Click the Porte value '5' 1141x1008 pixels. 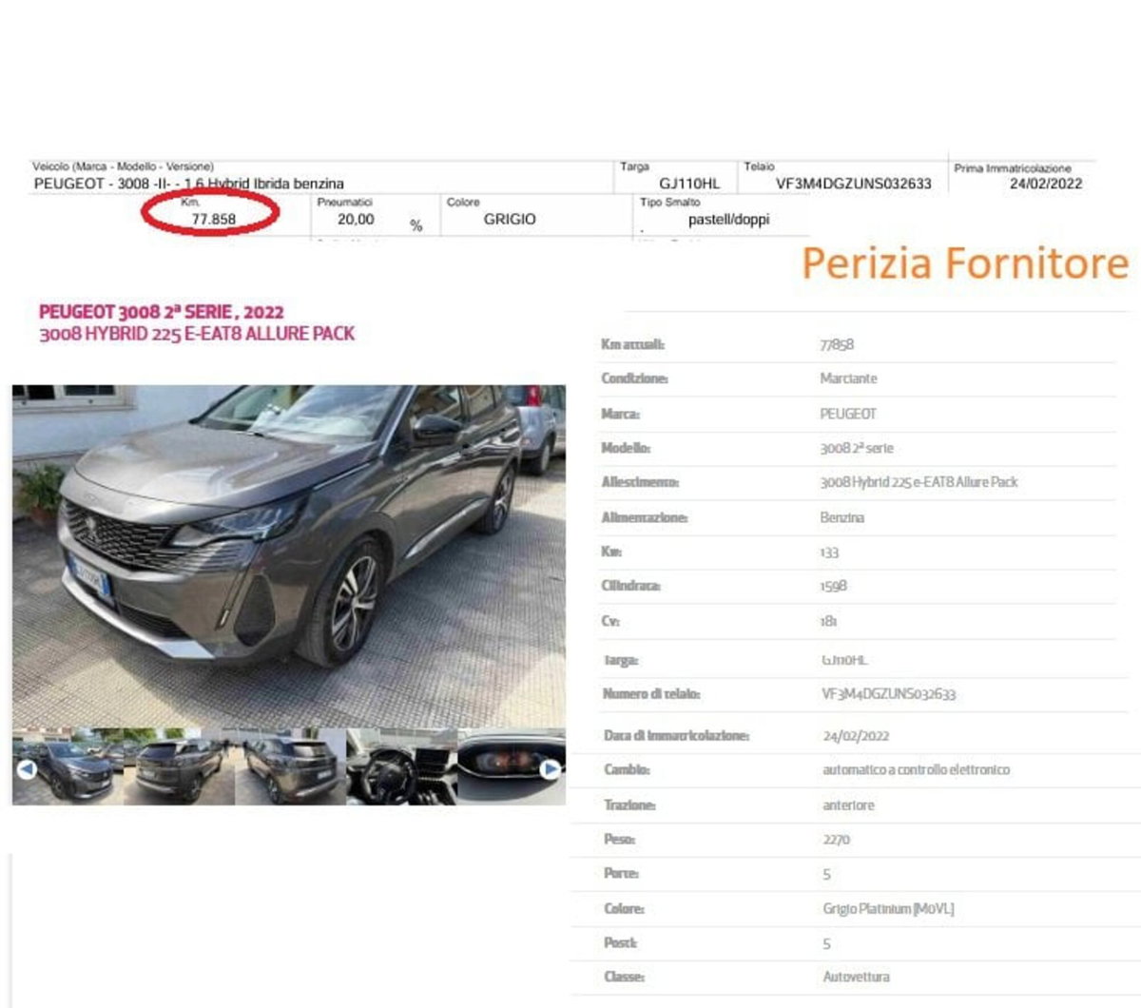(826, 874)
